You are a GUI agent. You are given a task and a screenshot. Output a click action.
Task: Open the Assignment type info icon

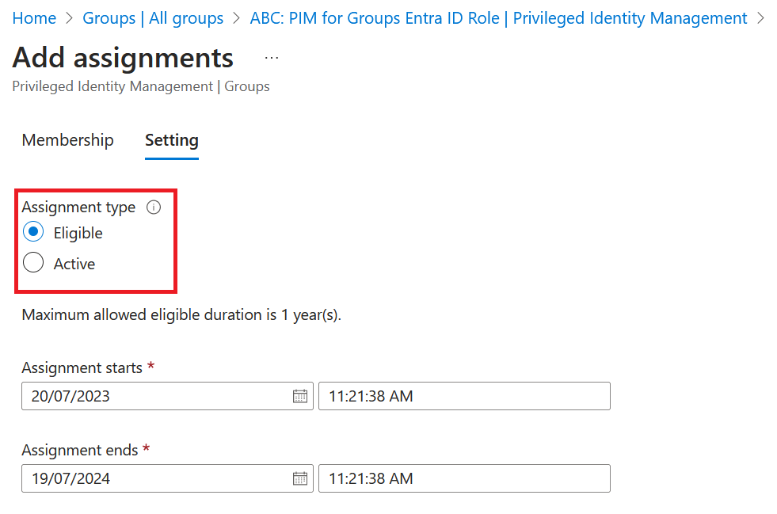coord(154,208)
